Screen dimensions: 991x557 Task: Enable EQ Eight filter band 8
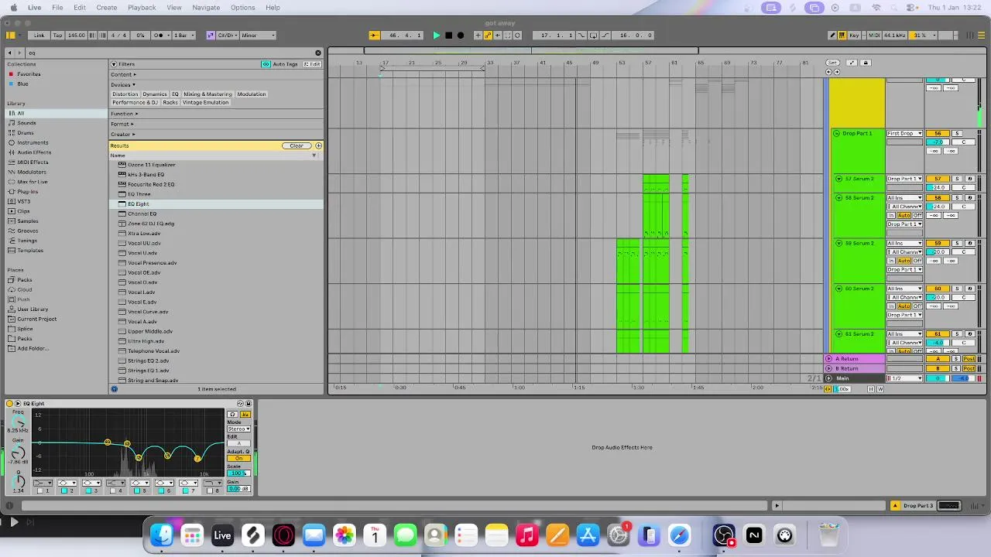point(210,490)
